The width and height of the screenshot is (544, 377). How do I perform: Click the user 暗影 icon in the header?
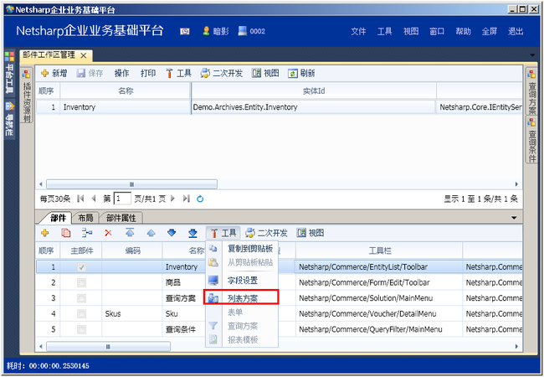[206, 31]
